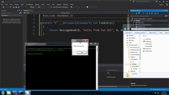
Task: Open the Global Scope navigation dropdown
Action: [x=77, y=13]
